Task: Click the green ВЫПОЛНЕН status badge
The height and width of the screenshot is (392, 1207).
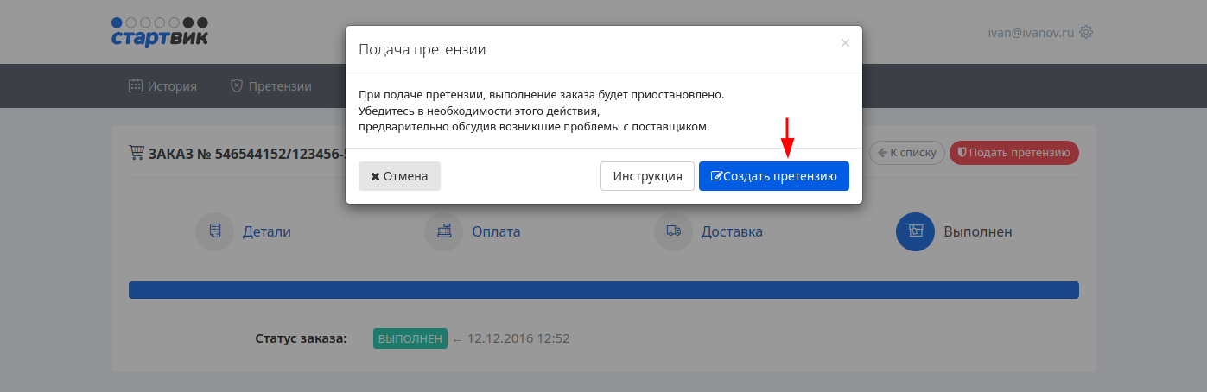Action: 410,338
